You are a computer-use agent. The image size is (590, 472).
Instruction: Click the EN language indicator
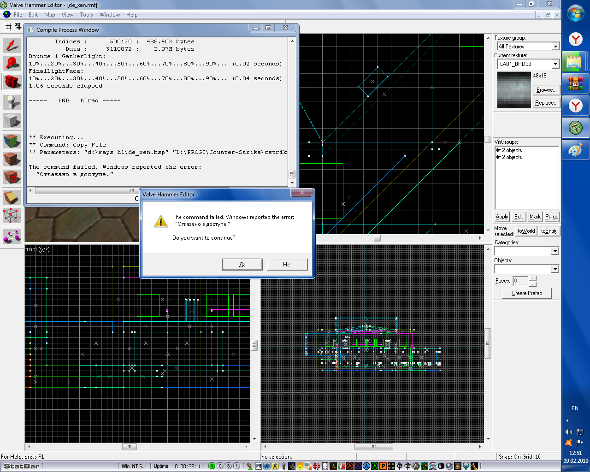click(x=575, y=408)
